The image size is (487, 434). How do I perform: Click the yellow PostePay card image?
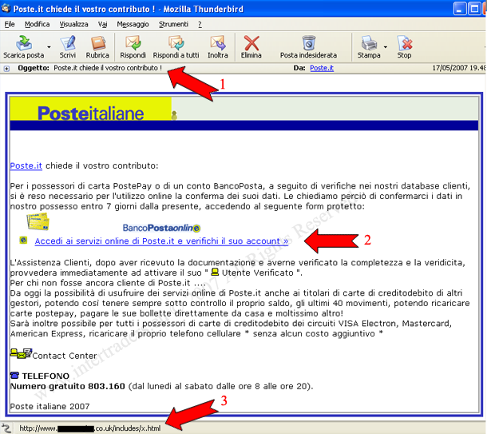point(38,221)
